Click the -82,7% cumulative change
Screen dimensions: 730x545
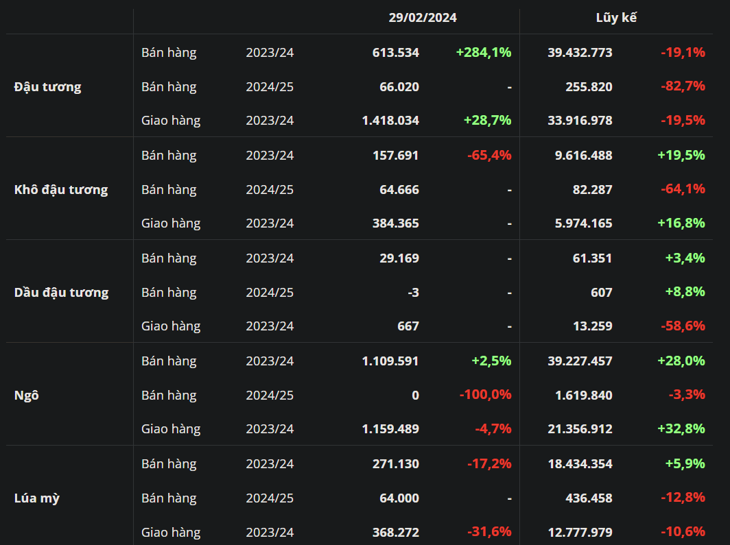(682, 86)
